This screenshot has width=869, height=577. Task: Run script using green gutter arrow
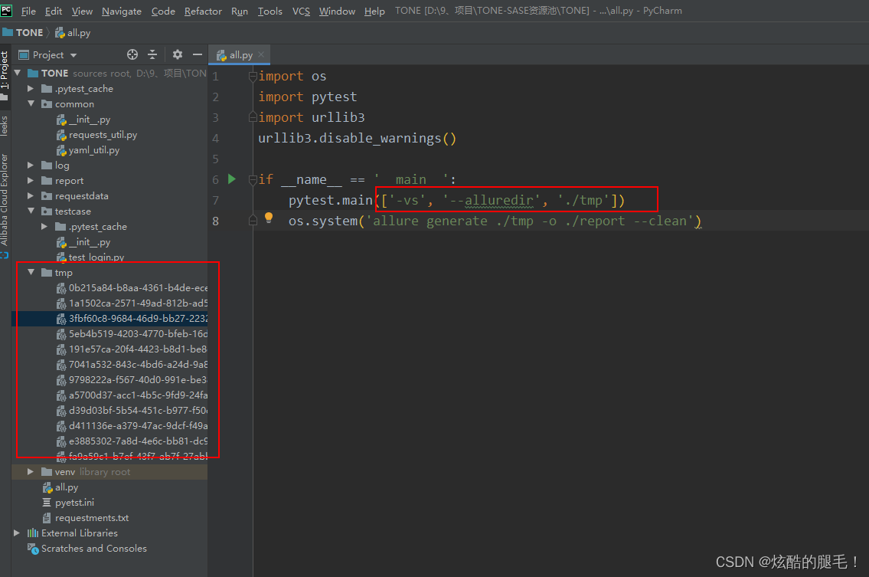pyautogui.click(x=232, y=179)
